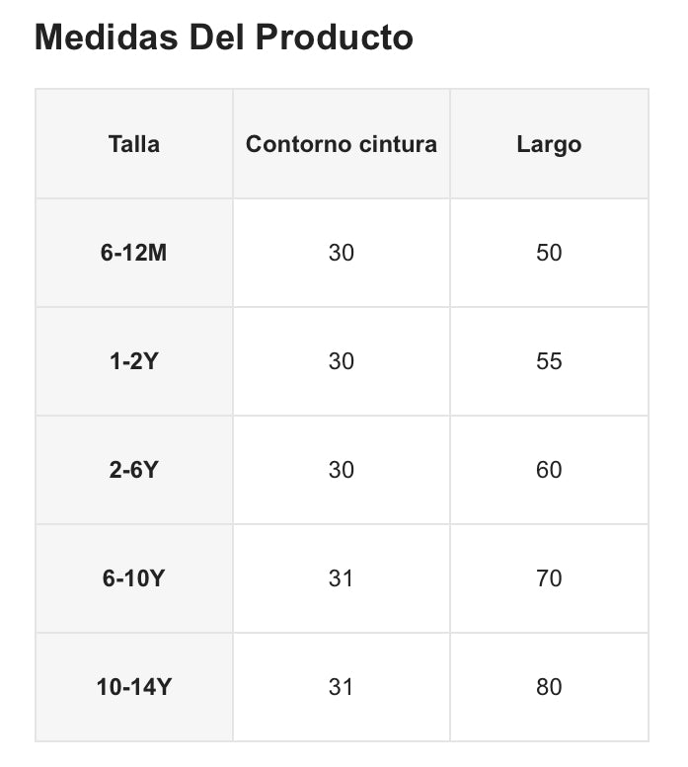Viewport: 688px width, 767px height.
Task: Click the 6-12M size cell
Action: pos(134,253)
